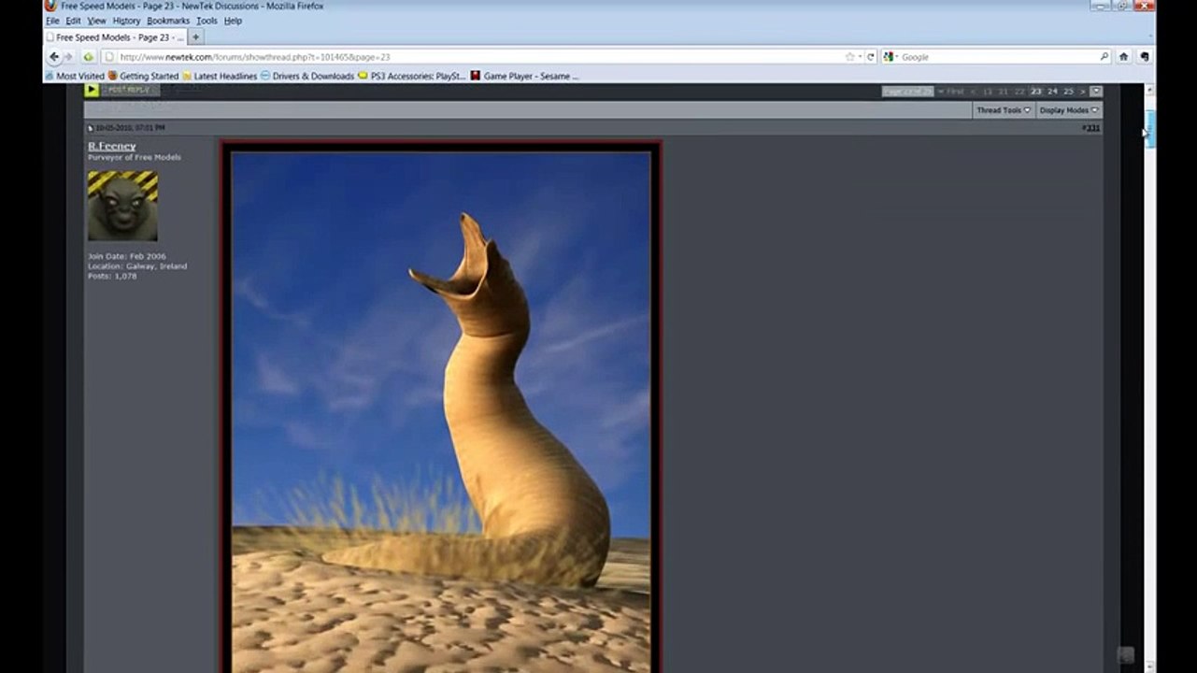
Task: Click the next page arrow in pagination
Action: pyautogui.click(x=1083, y=92)
